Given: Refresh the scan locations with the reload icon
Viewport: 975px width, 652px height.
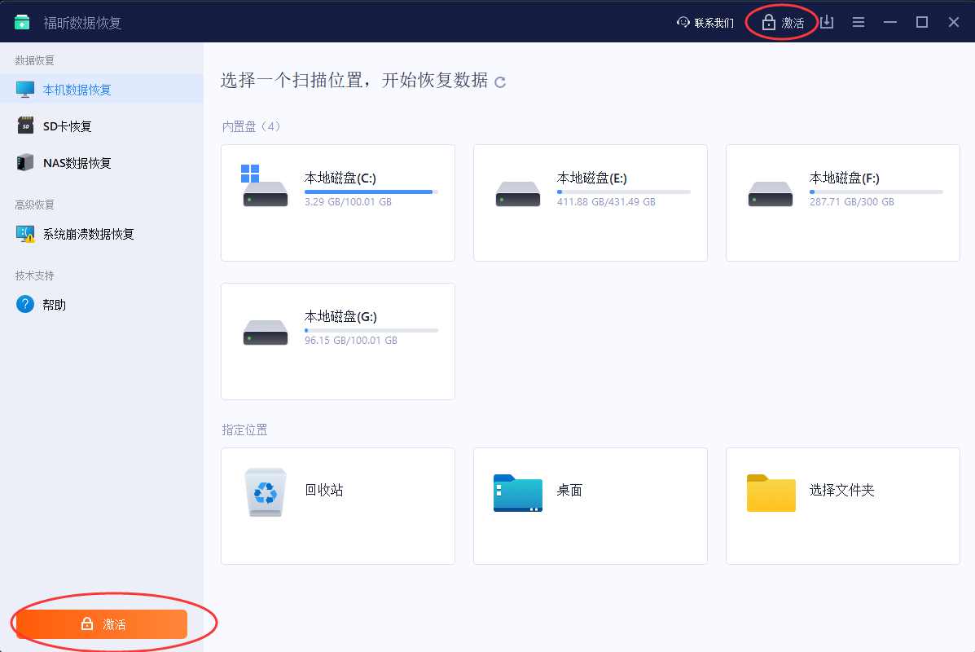Looking at the screenshot, I should (x=500, y=81).
